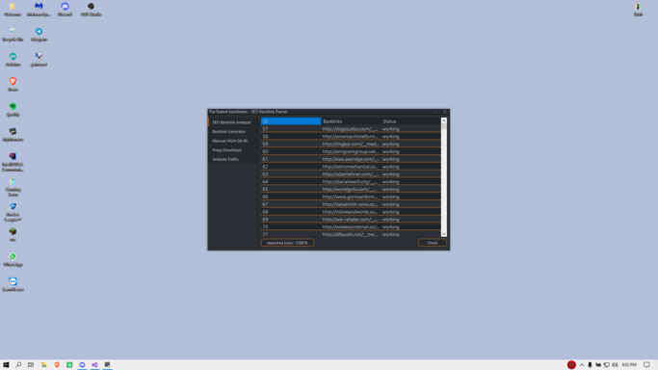Close the SEO Backlink window

pyautogui.click(x=445, y=112)
